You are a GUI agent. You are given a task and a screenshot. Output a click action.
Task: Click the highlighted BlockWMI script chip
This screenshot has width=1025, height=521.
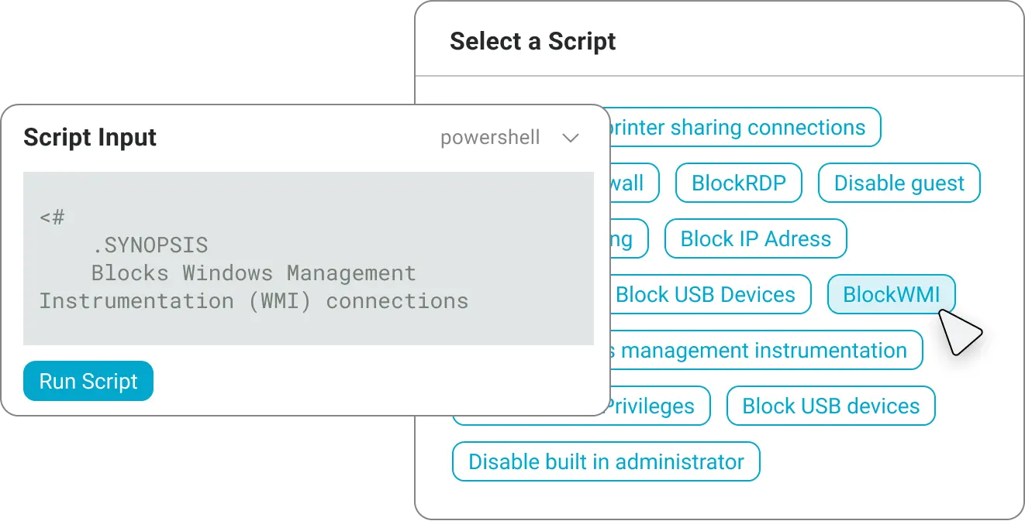(891, 295)
